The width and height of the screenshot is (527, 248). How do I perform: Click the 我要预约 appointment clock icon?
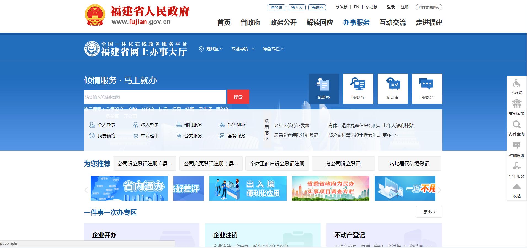(x=92, y=136)
